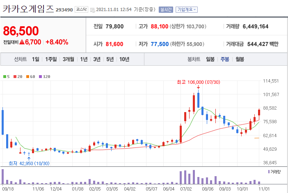Select the 1일 line chart period
288x193 pixels.
pyautogui.click(x=36, y=59)
